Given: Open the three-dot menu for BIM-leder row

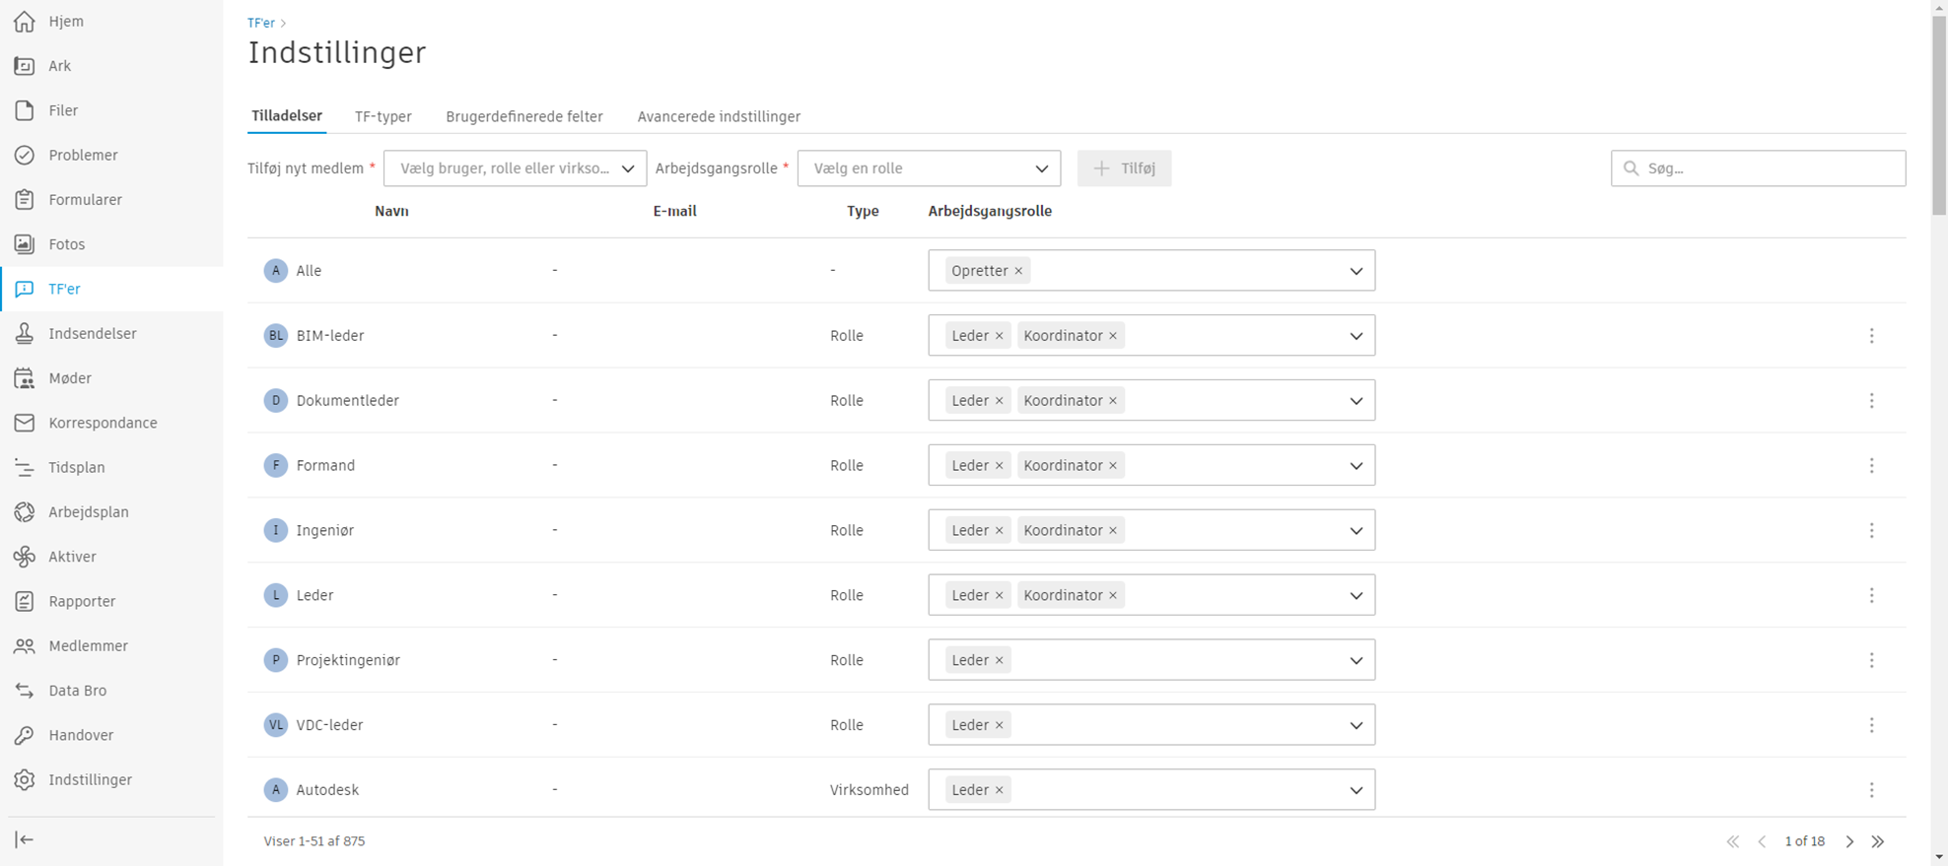Looking at the screenshot, I should click(x=1871, y=336).
